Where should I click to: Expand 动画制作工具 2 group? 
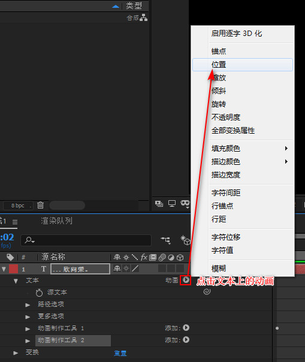coord(28,341)
